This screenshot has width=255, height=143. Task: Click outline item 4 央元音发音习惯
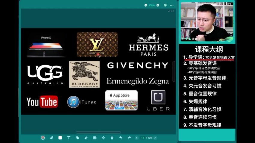coord(202,86)
